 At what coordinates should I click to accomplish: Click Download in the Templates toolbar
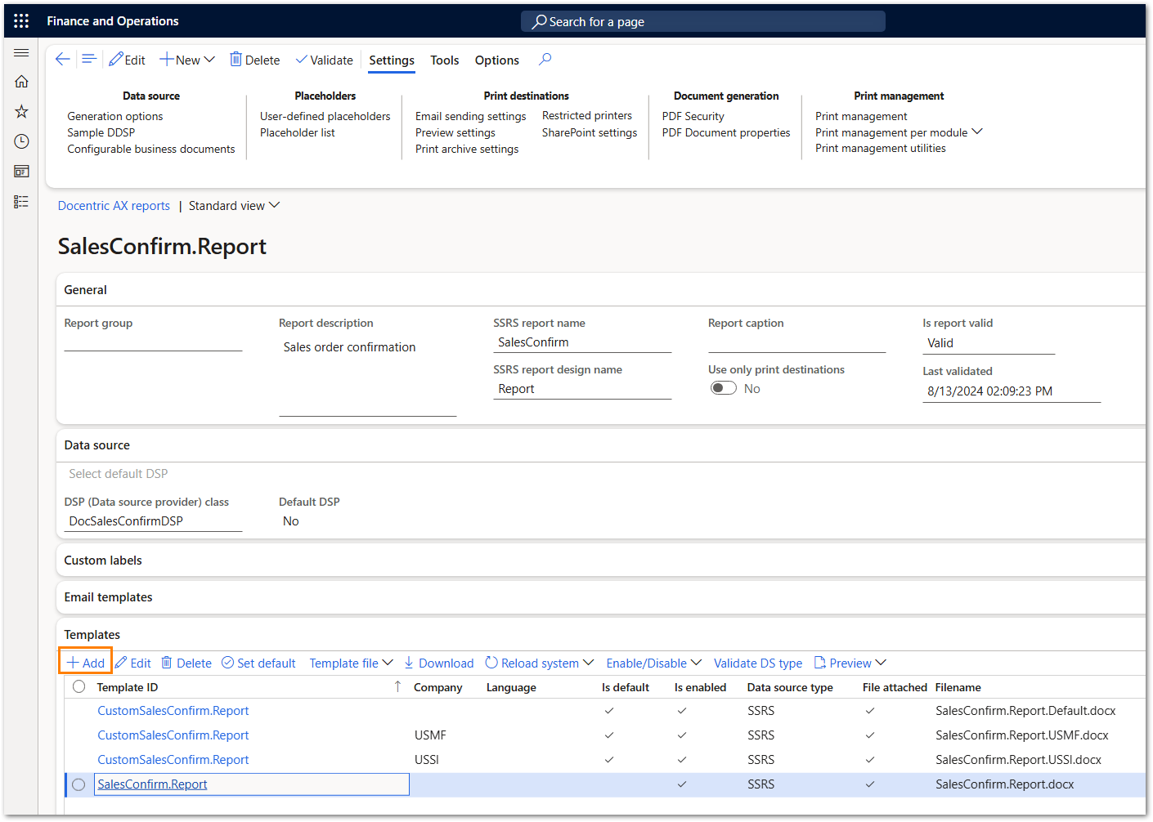point(438,663)
